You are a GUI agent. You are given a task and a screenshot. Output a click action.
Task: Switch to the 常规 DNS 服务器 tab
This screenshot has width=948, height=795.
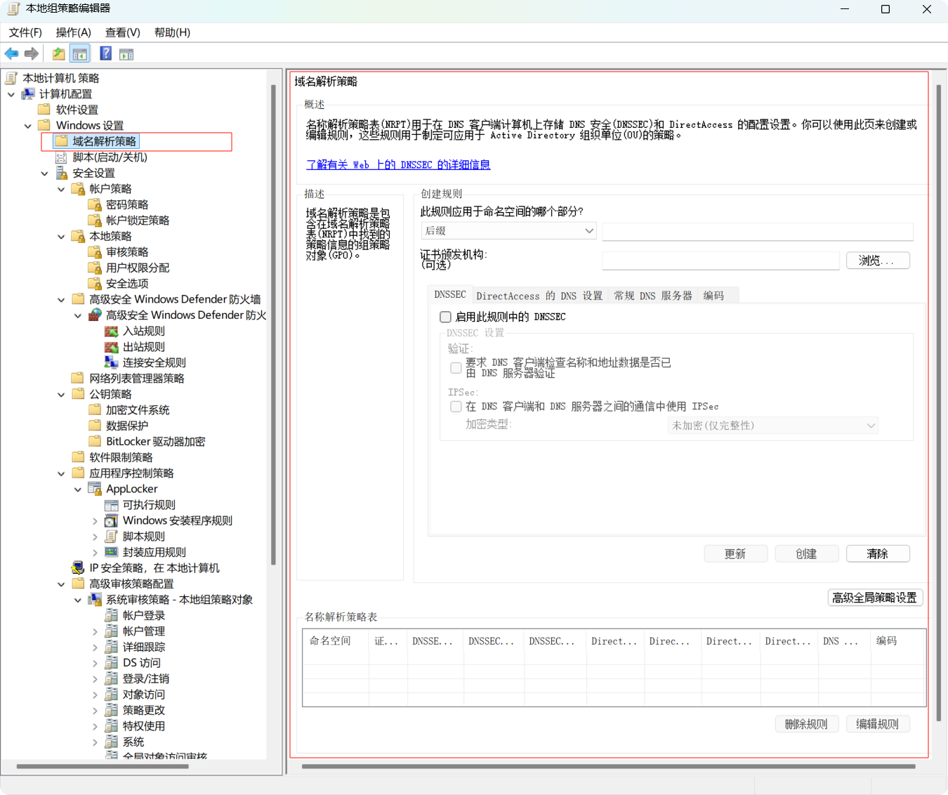(653, 296)
